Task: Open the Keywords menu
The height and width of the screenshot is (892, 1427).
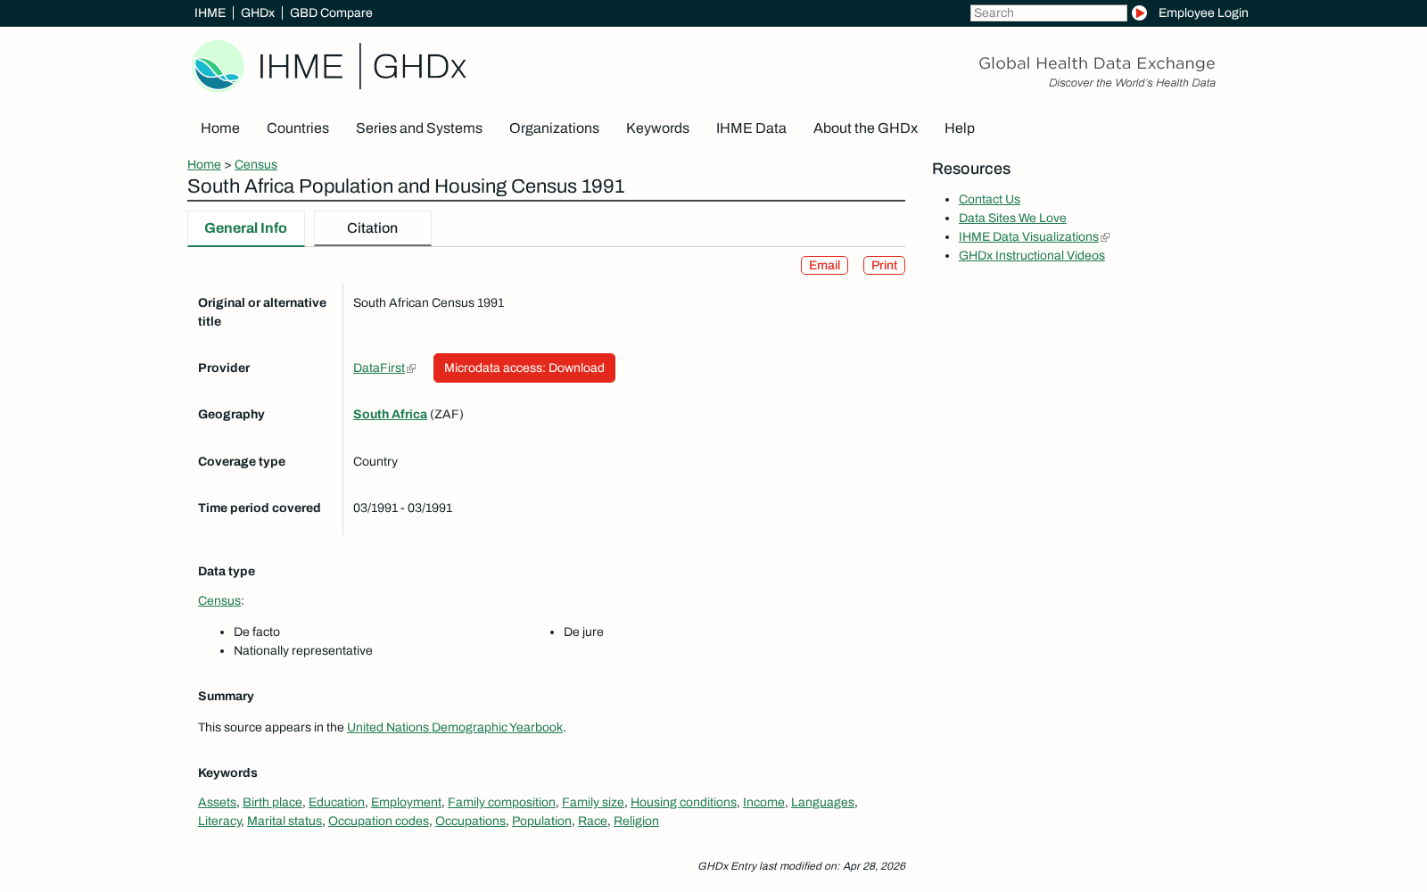Action: pyautogui.click(x=657, y=128)
